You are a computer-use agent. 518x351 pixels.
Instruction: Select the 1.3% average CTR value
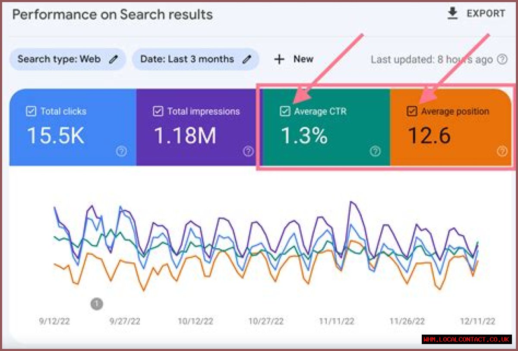tap(304, 136)
